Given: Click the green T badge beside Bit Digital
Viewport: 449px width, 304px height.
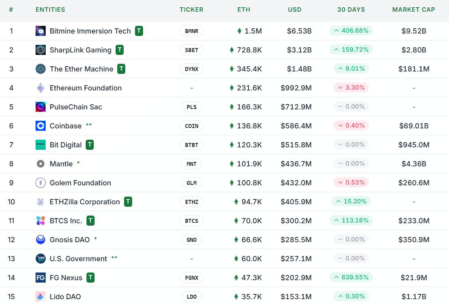Looking at the screenshot, I should point(90,145).
